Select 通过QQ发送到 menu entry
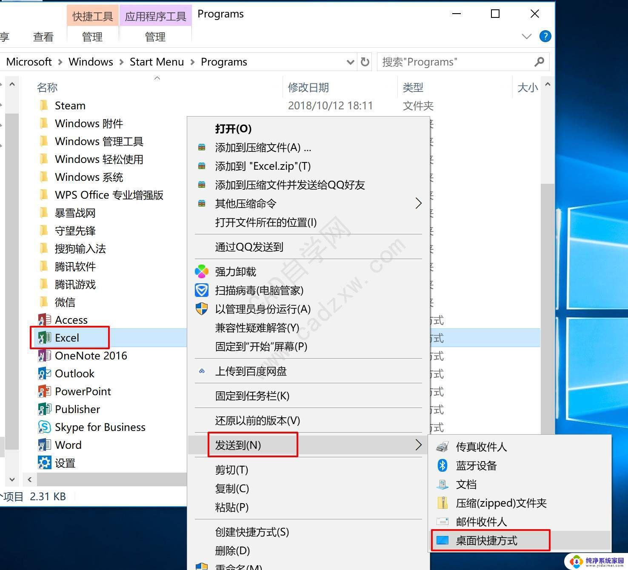 pos(249,247)
